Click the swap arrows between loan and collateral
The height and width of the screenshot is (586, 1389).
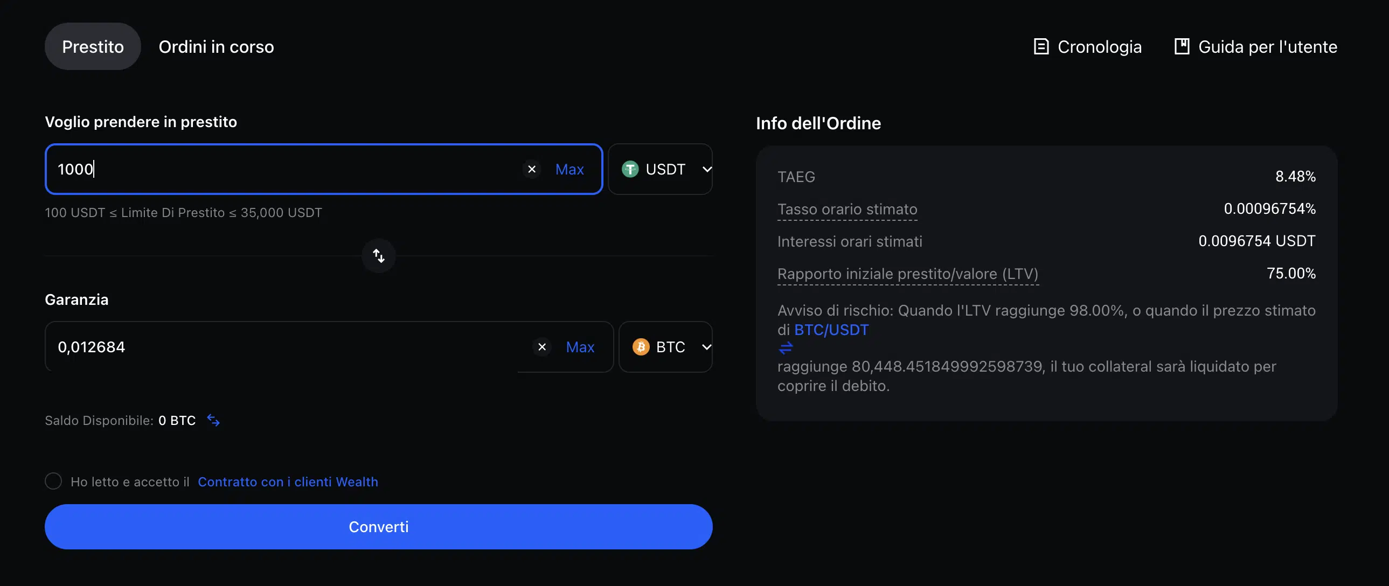click(x=379, y=255)
